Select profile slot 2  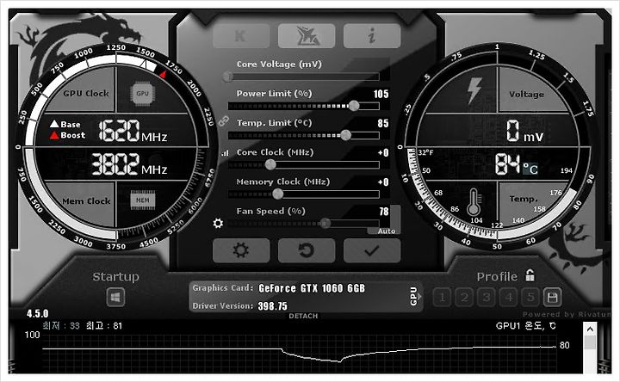(464, 298)
